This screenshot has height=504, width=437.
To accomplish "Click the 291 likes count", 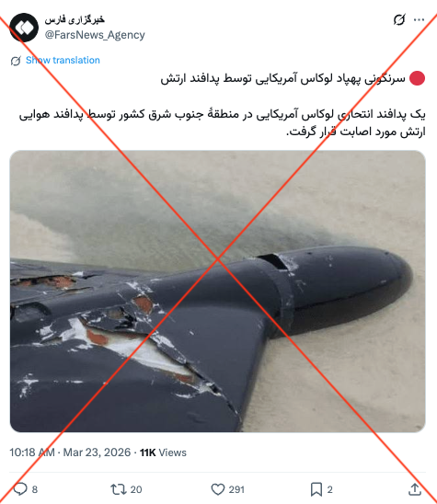I will point(236,489).
